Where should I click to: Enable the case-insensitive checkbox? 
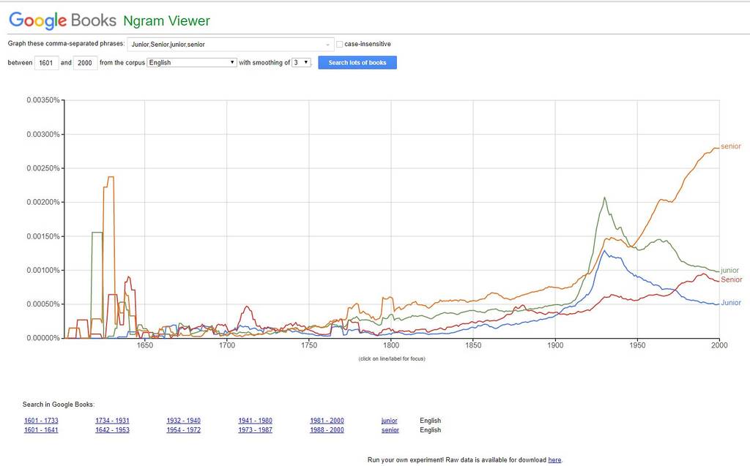click(x=339, y=44)
